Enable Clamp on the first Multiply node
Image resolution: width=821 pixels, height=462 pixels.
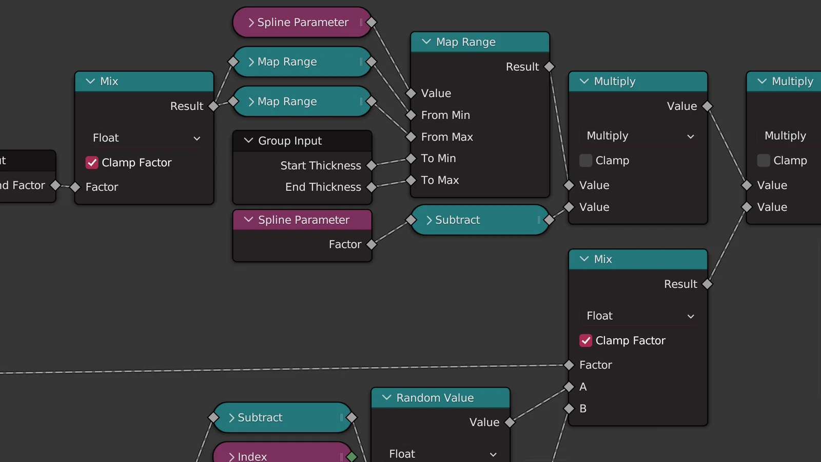pyautogui.click(x=585, y=160)
